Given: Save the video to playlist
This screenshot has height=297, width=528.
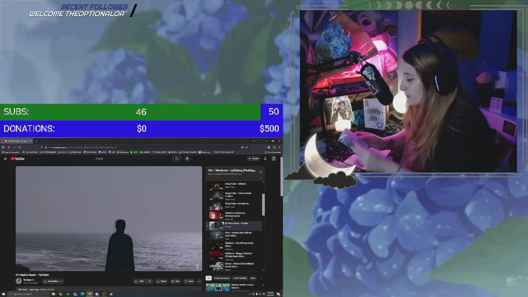Looking at the screenshot, I should pos(189,281).
